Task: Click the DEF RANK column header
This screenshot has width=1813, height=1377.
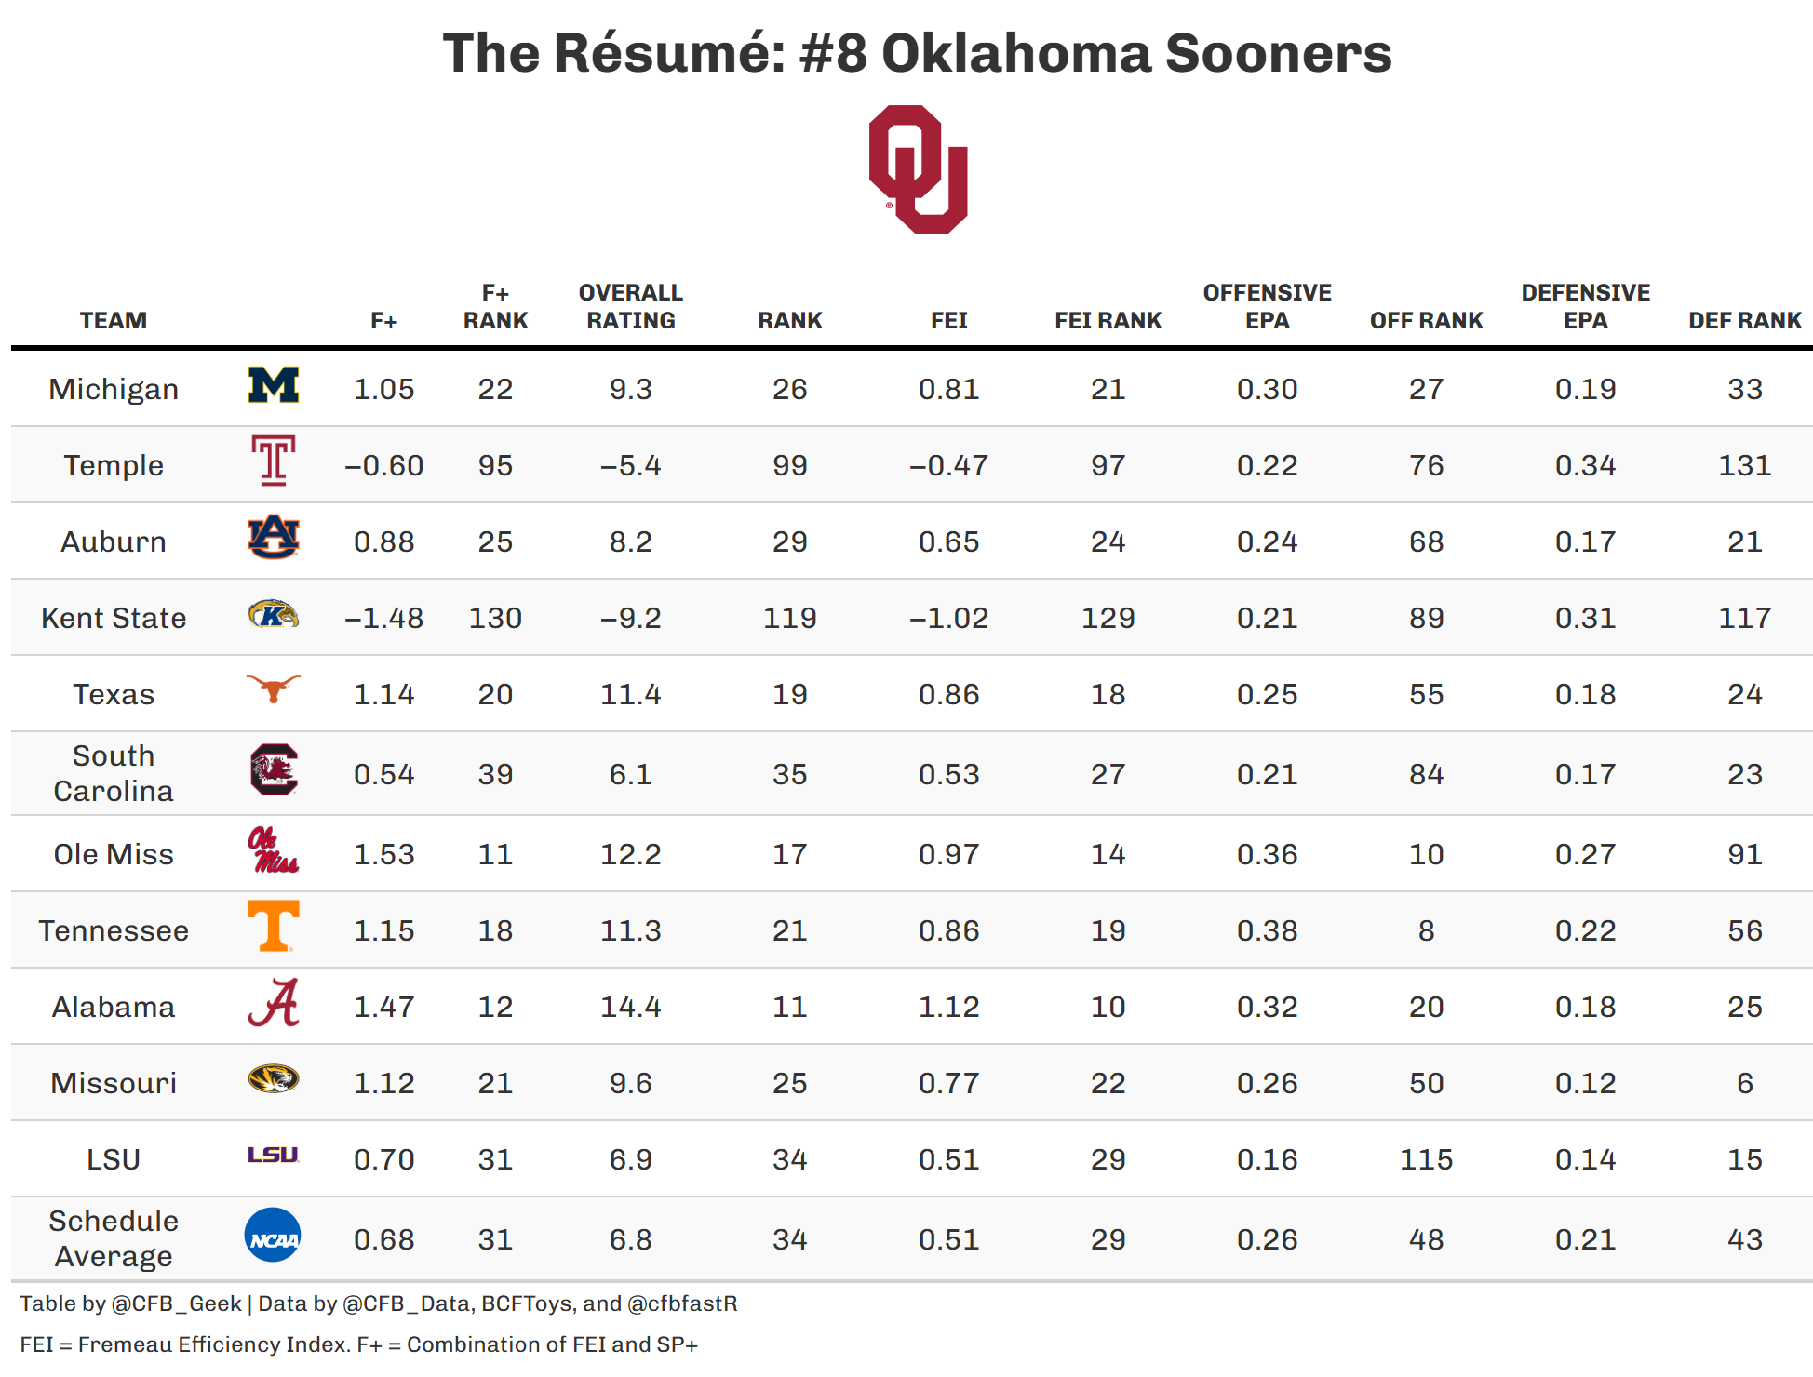Action: coord(1744,321)
